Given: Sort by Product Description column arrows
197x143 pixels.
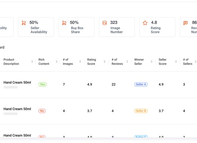Looking at the screenshot, I should pos(32,61).
